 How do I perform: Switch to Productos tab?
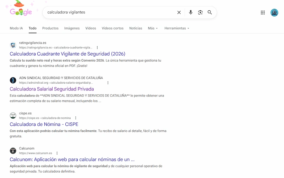coord(50,28)
